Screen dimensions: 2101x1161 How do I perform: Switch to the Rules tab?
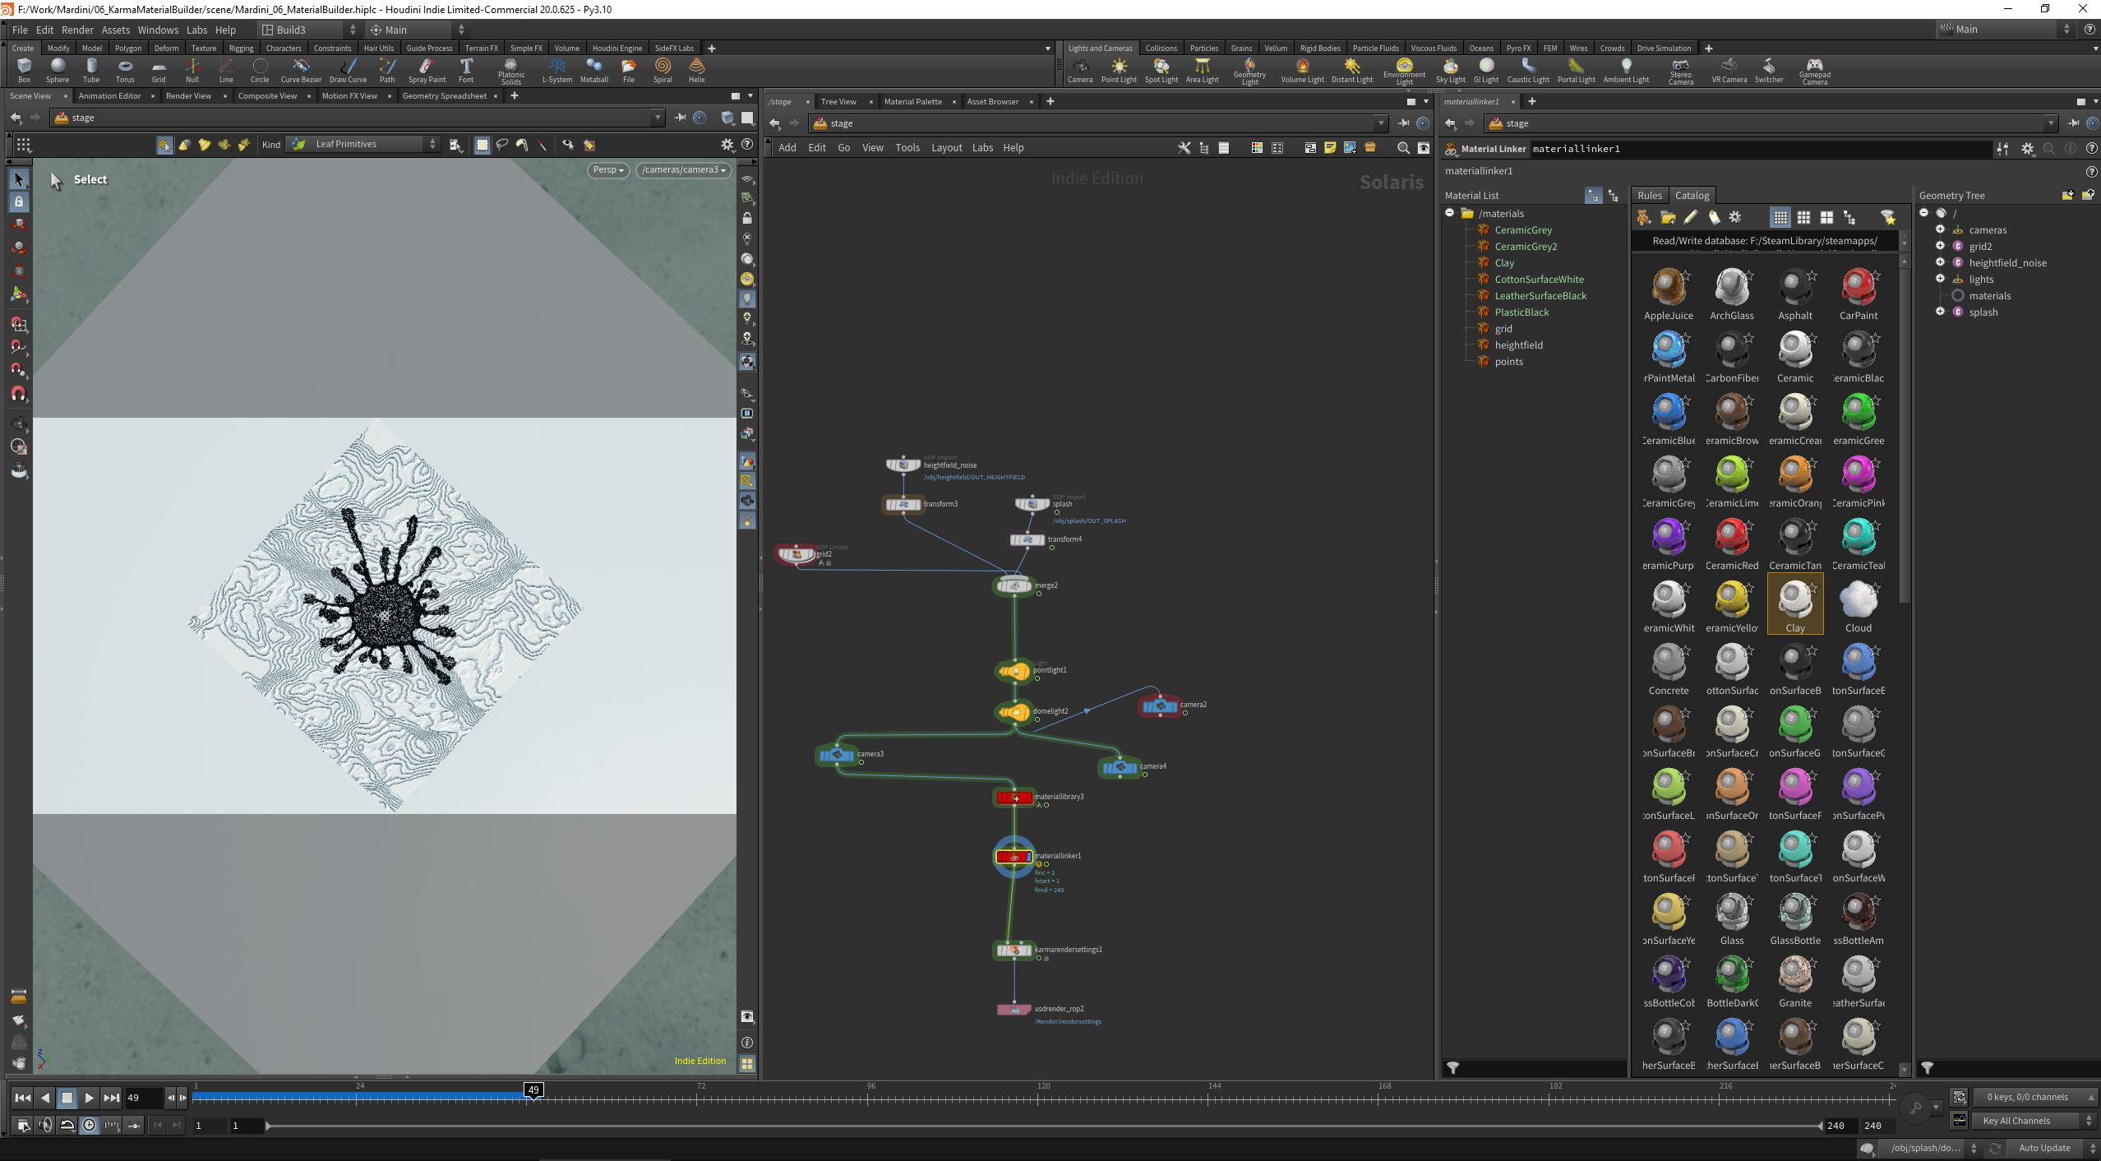[x=1649, y=196]
